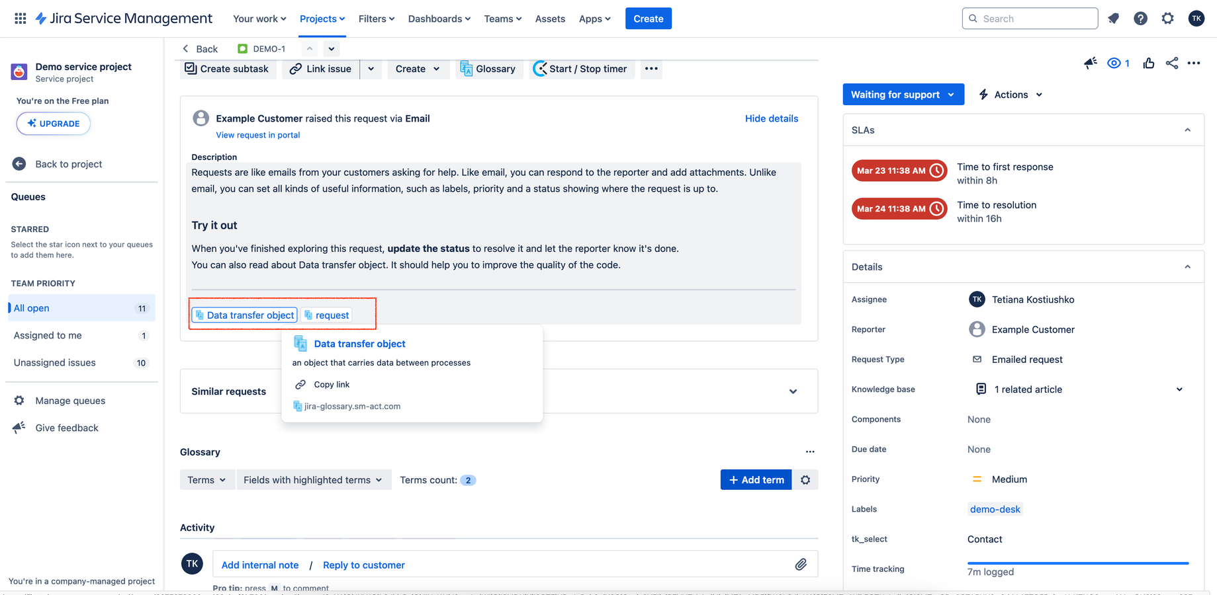
Task: Click Add term button
Action: (756, 480)
